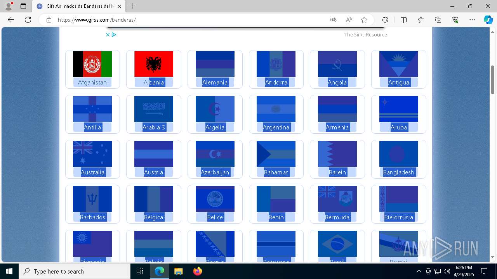Open the volume control in tray

[447, 271]
